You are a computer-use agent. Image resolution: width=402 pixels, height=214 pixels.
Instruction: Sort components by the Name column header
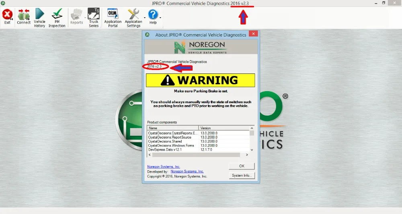tap(173, 128)
